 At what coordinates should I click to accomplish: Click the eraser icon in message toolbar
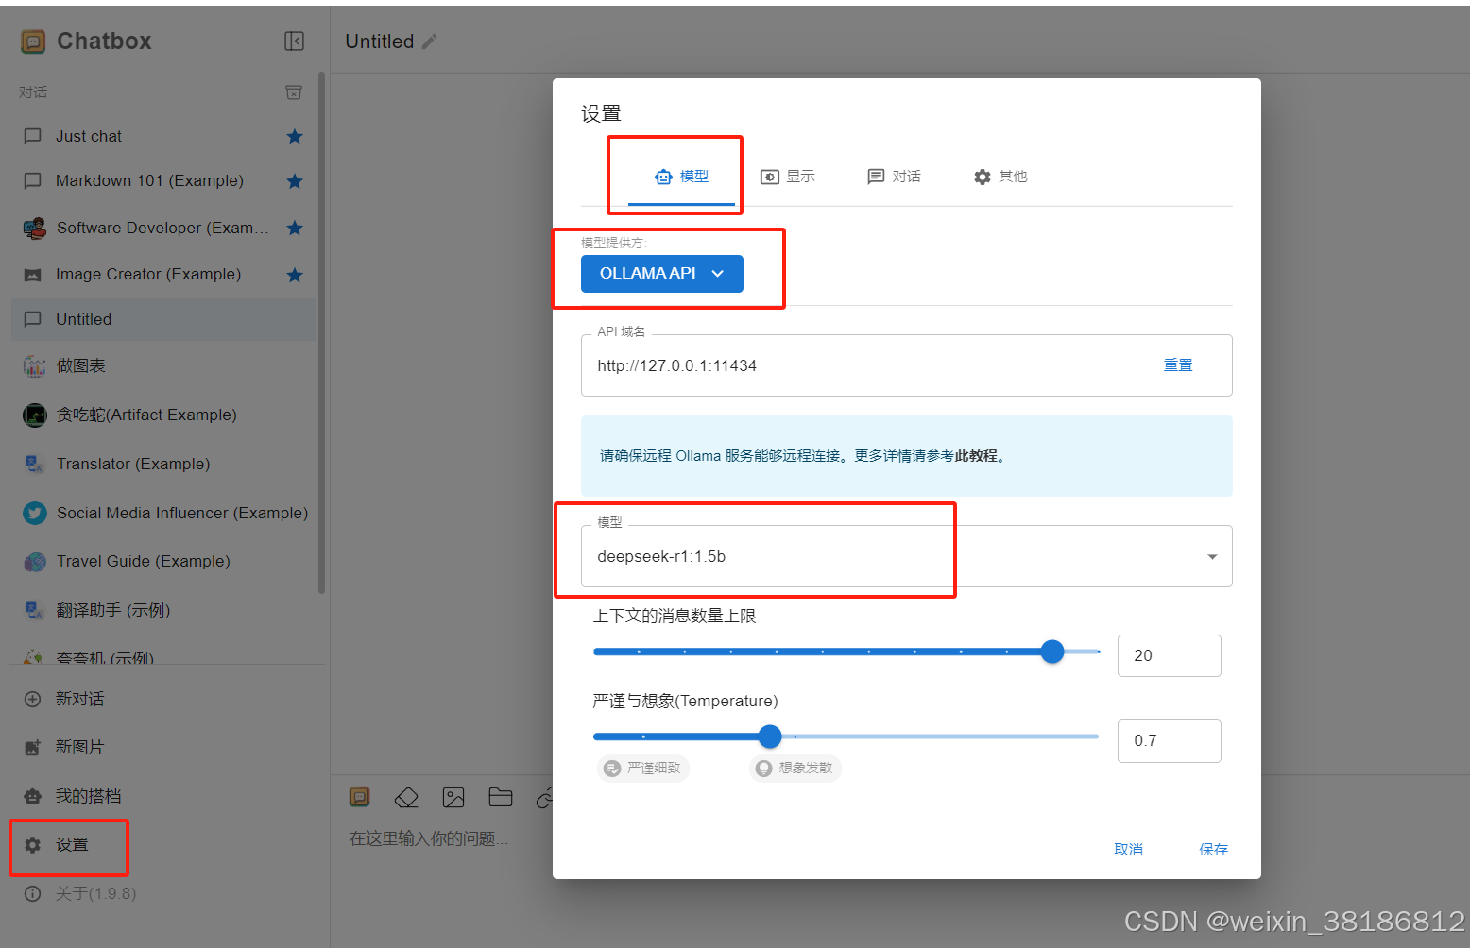point(406,798)
